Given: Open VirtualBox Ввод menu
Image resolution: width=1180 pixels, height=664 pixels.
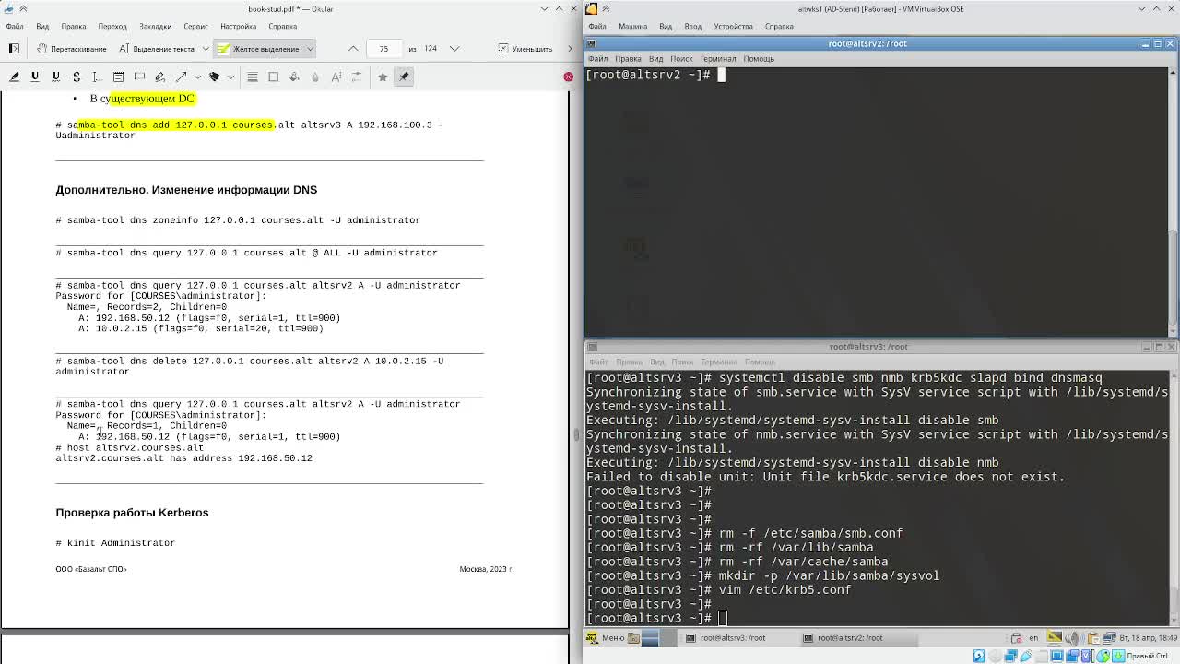Looking at the screenshot, I should [692, 26].
